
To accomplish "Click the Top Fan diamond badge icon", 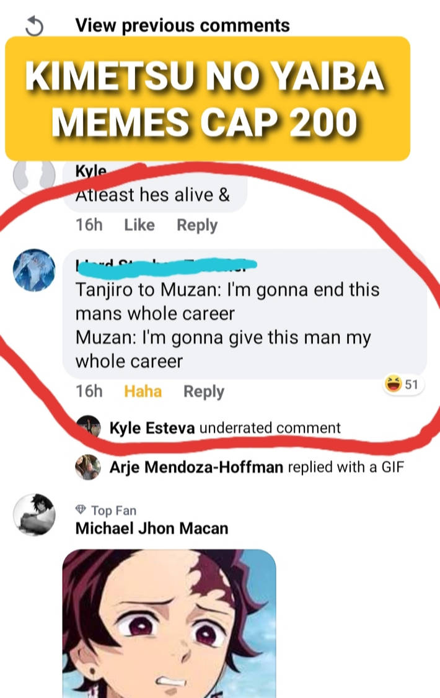I will tap(81, 510).
